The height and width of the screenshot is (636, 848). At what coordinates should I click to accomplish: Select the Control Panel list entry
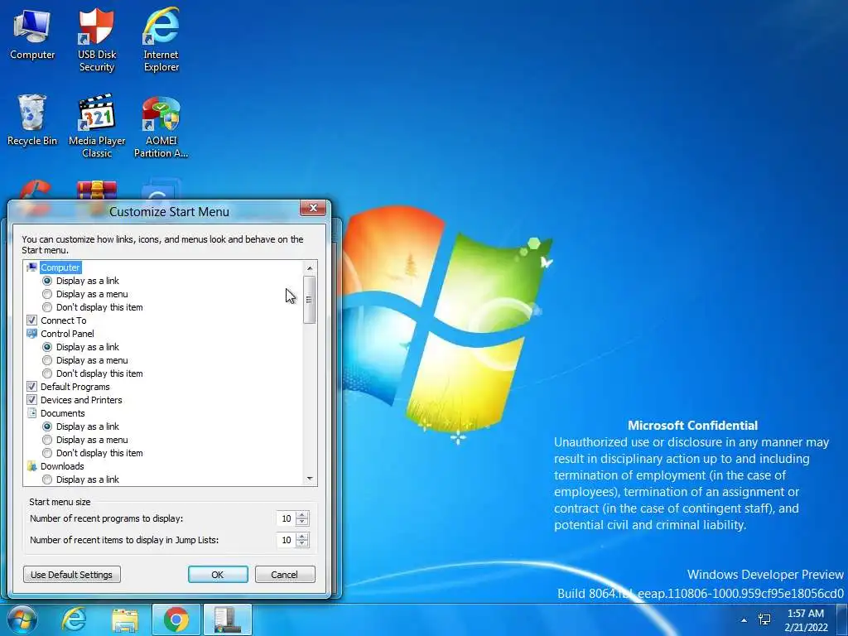coord(67,334)
